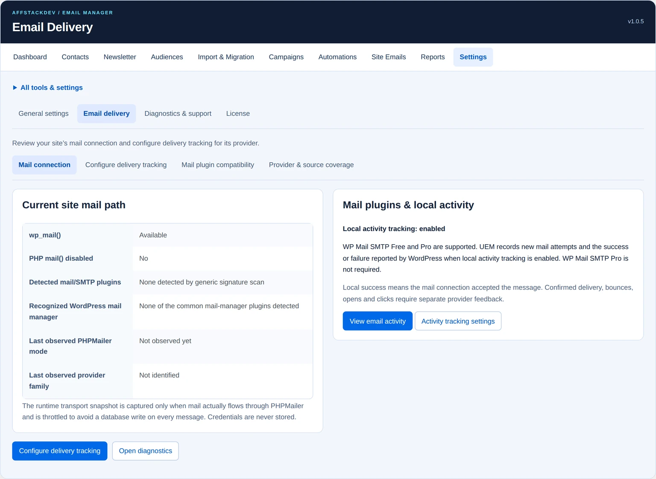Click the AFFSTACKDEV / EMAIL MANAGER breadcrumb
Image resolution: width=656 pixels, height=479 pixels.
point(63,13)
